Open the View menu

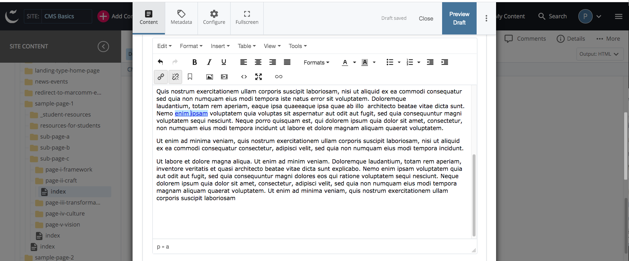[272, 46]
